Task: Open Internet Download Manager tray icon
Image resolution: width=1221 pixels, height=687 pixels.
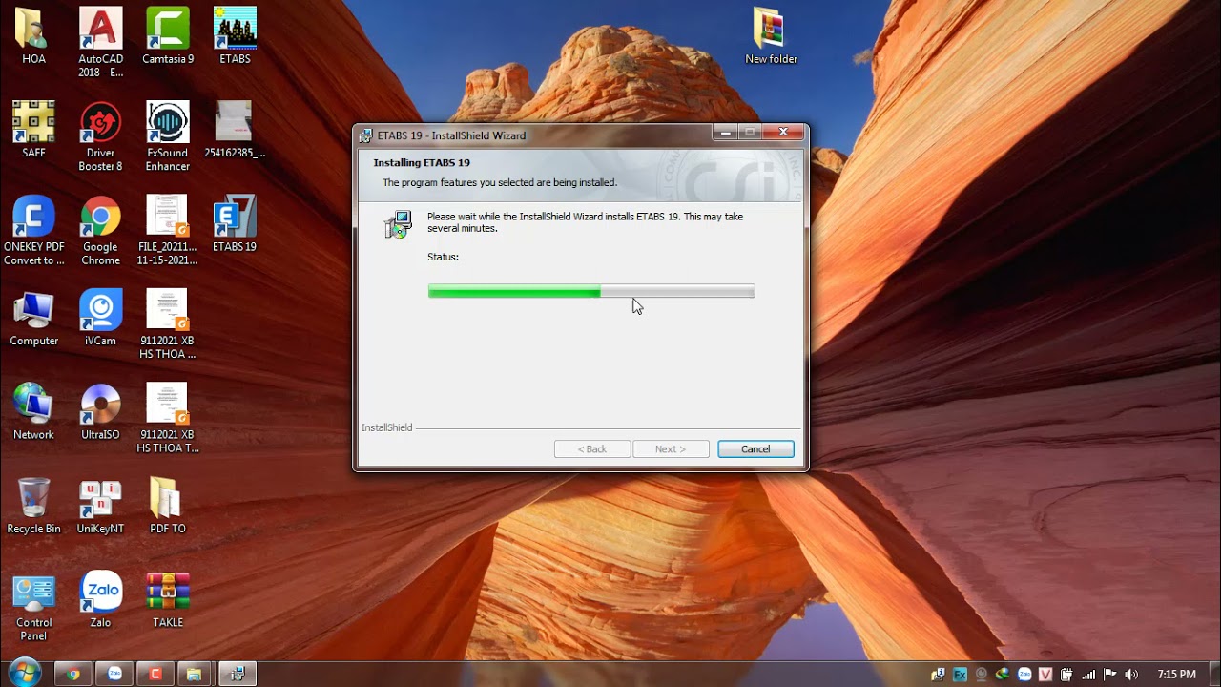Action: (1003, 675)
